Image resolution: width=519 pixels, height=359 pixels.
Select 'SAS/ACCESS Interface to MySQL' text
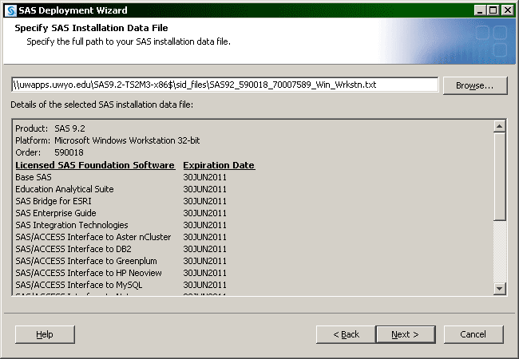coord(79,285)
